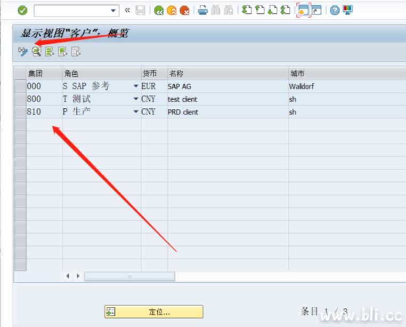Click the 城市 column header

click(x=347, y=74)
